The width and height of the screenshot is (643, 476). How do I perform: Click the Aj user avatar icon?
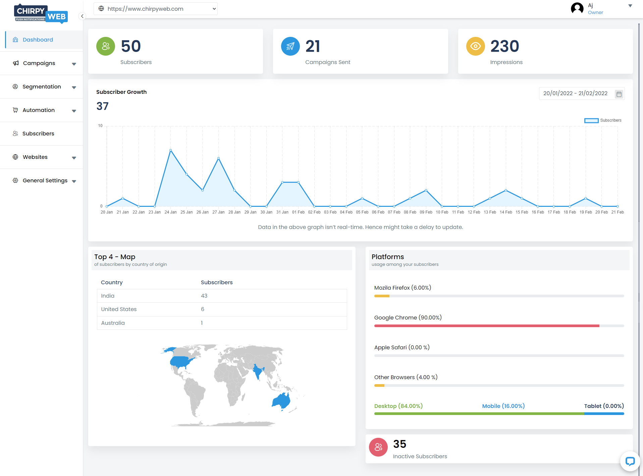[577, 8]
